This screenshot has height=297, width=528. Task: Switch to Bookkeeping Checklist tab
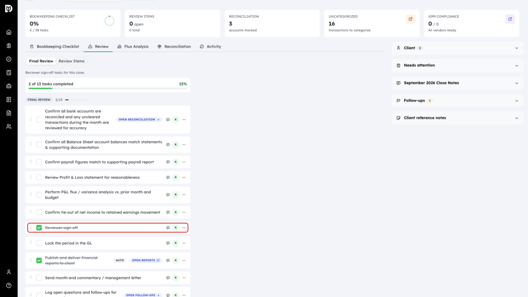coord(55,46)
